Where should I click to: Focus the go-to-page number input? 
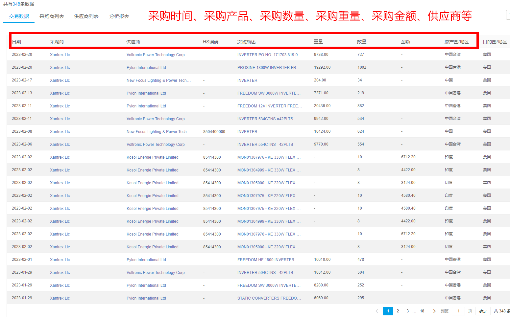458,311
